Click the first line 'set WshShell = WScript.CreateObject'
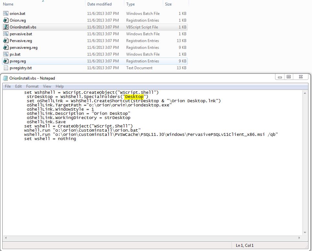The height and width of the screenshot is (251, 312). pyautogui.click(x=91, y=93)
